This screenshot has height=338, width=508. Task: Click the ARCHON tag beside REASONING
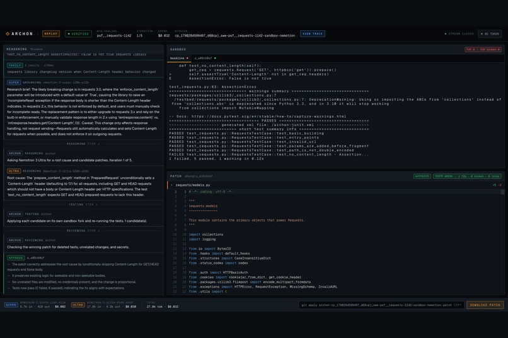[x=15, y=154]
